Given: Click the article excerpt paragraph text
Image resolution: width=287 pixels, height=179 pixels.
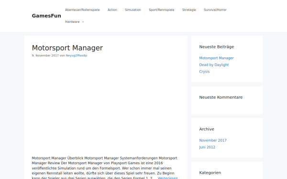Looking at the screenshot, I should pyautogui.click(x=105, y=168).
